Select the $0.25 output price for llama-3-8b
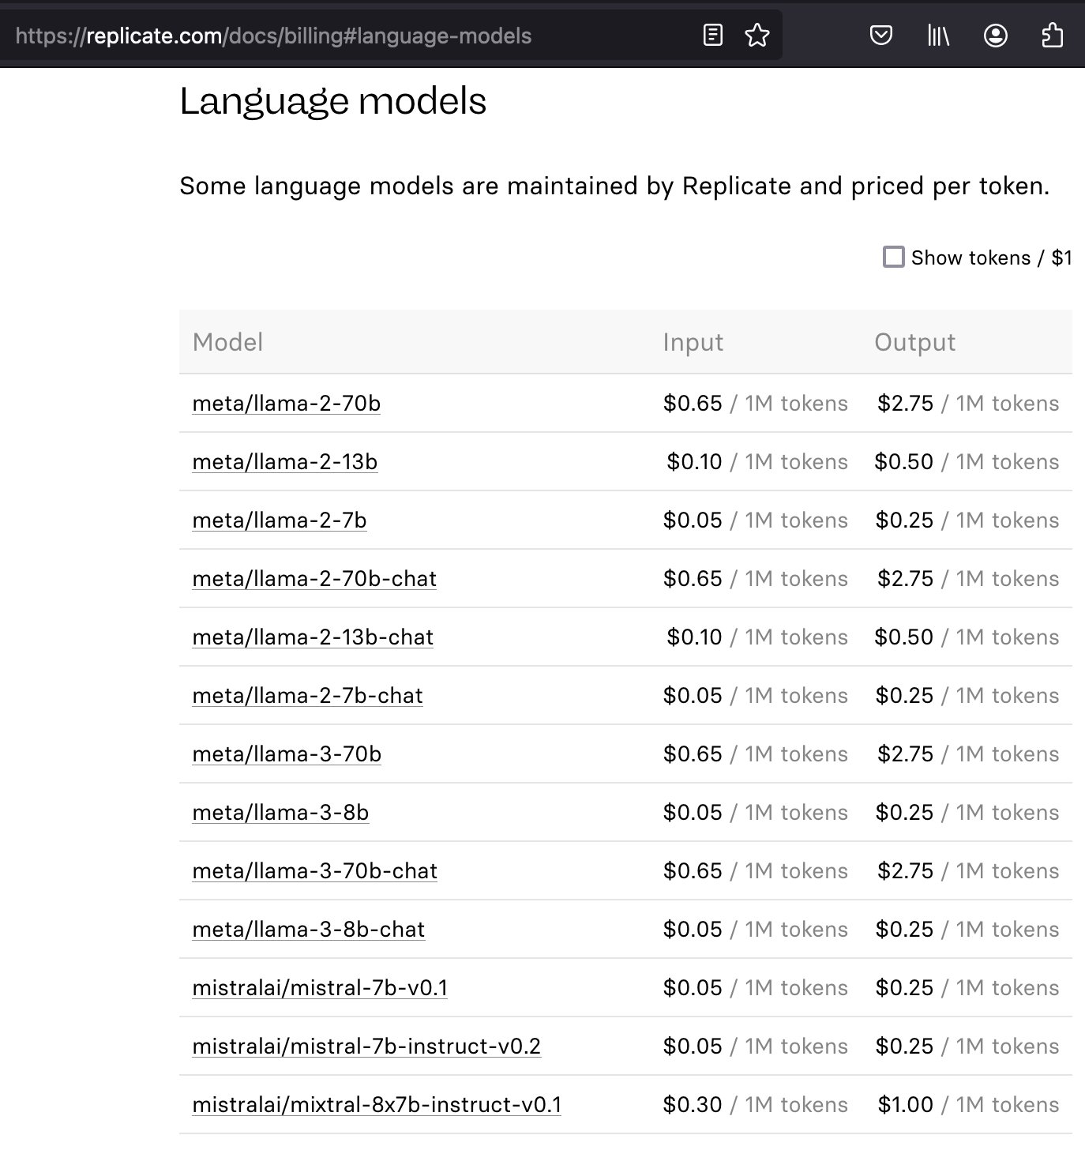The image size is (1085, 1150). (904, 813)
